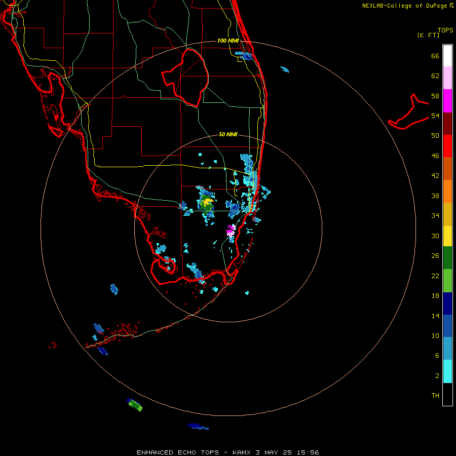The width and height of the screenshot is (456, 456).
Task: Click the legend value 30
Action: pos(435,236)
